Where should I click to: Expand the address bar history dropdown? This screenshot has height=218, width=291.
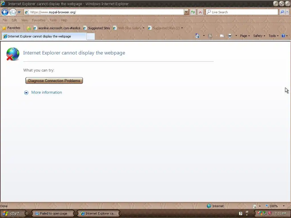pyautogui.click(x=186, y=12)
